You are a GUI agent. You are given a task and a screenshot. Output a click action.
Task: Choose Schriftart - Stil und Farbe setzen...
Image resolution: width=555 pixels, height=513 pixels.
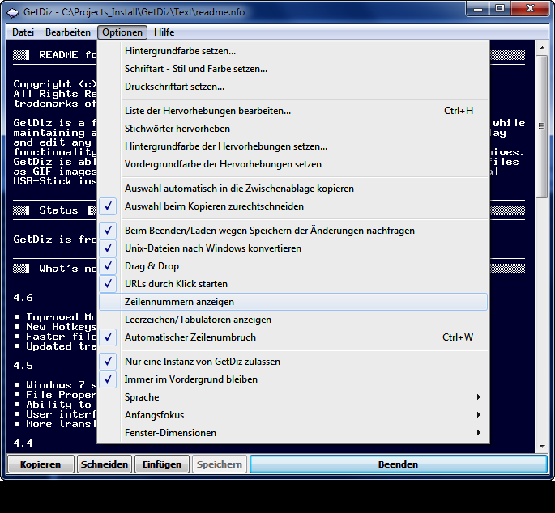293,69
